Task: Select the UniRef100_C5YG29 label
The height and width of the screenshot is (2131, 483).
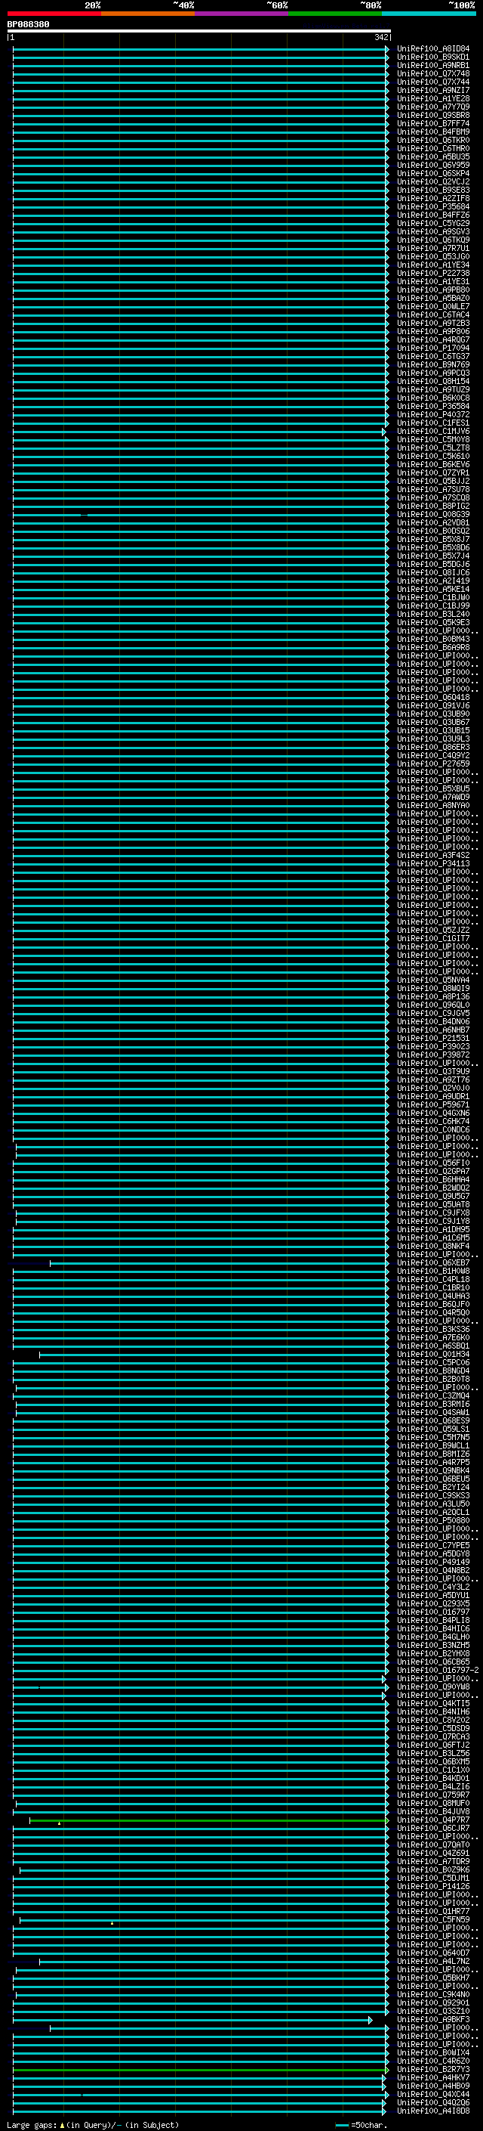Action: coord(432,223)
